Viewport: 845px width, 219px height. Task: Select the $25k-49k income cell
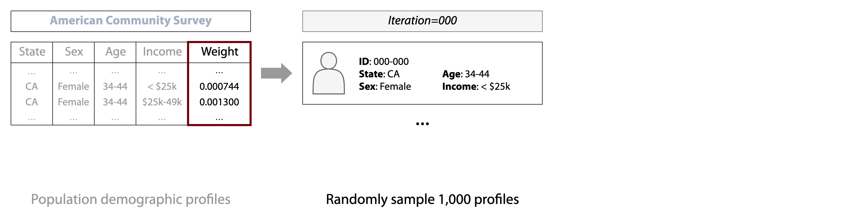coord(162,102)
